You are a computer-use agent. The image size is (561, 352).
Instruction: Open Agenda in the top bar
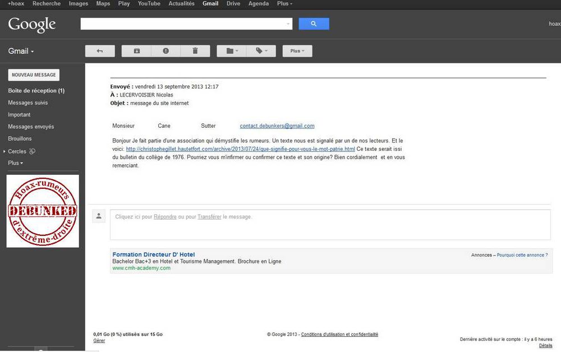(x=258, y=3)
